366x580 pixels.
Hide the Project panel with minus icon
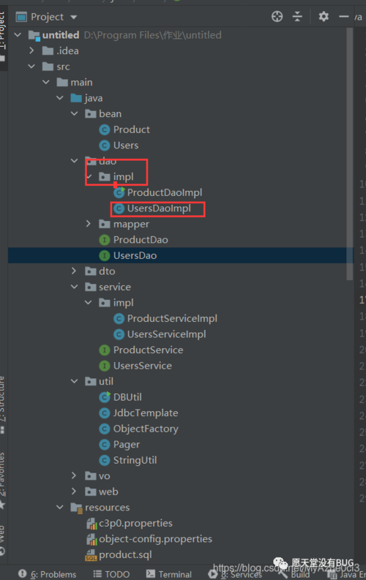pos(344,17)
